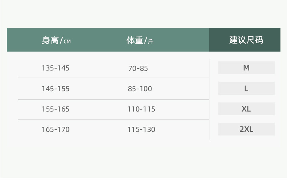Select the 建议尺码 dark green header
Viewport: 287px width, 182px height.
pos(246,40)
